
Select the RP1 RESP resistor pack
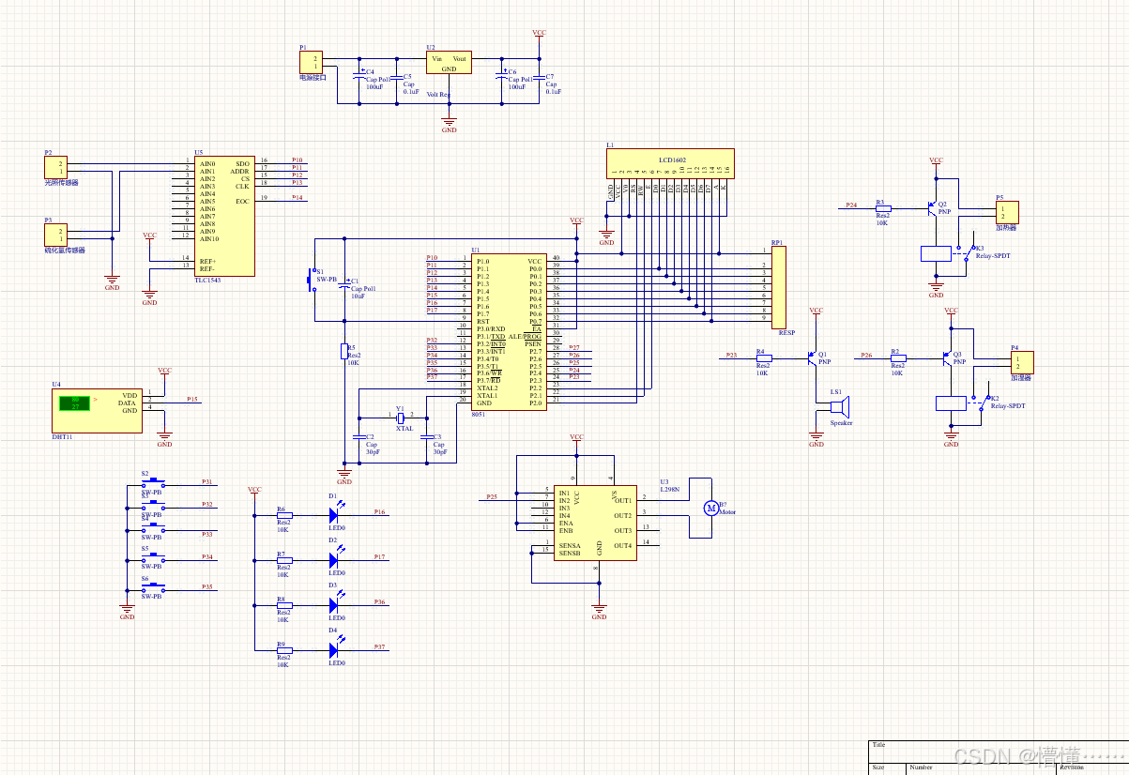778,287
